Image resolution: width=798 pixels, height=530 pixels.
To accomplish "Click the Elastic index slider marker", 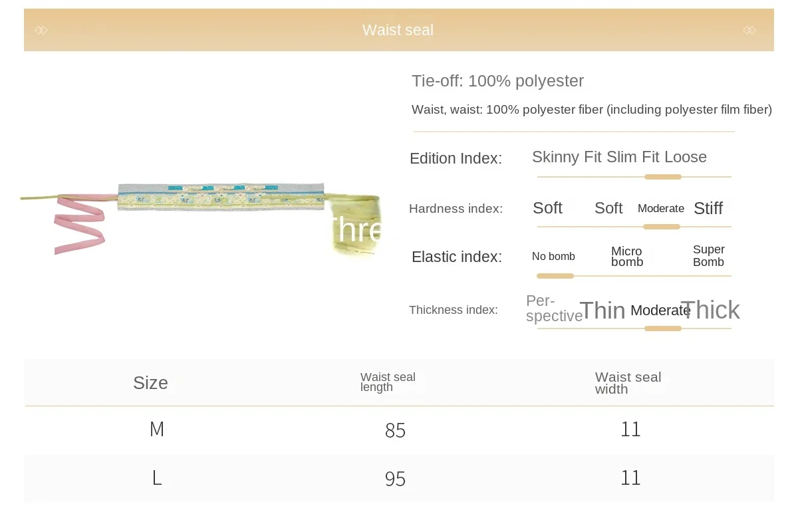I will [555, 275].
